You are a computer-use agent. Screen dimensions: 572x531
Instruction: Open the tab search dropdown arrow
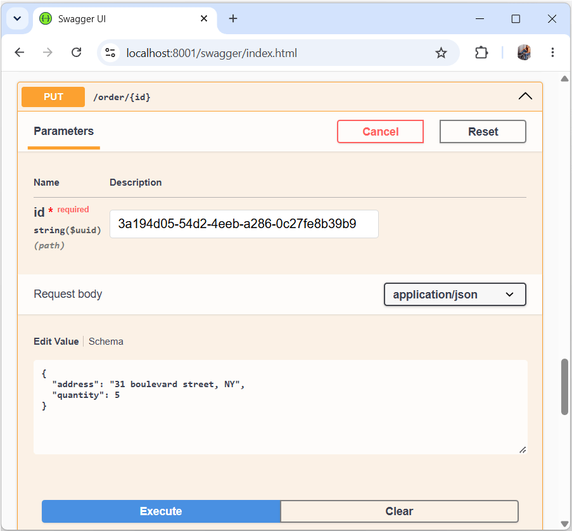click(17, 18)
